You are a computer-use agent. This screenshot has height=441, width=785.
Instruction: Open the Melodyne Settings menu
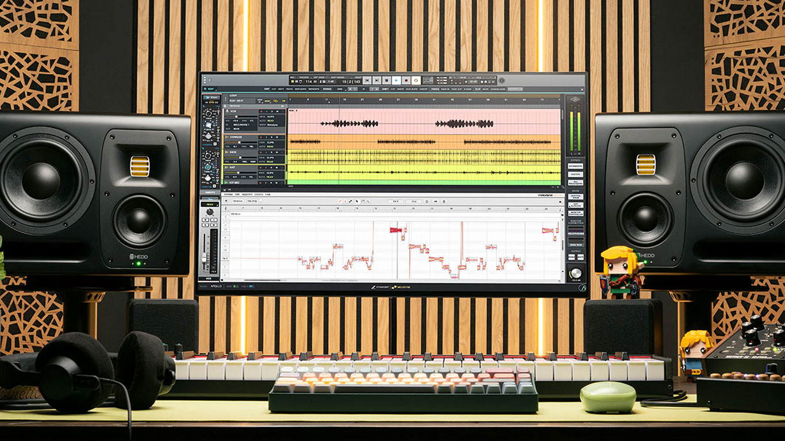tap(228, 195)
